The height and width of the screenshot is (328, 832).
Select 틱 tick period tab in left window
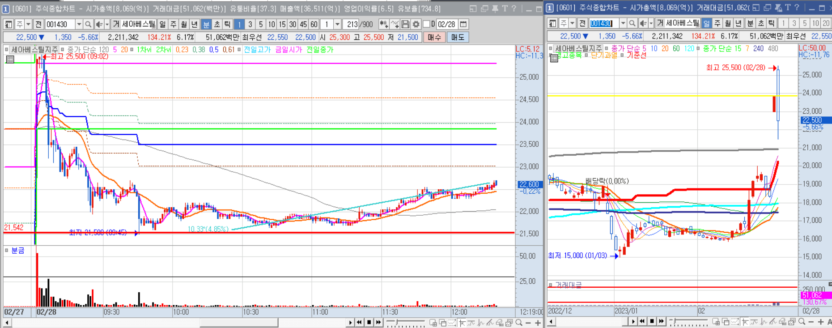click(x=228, y=24)
